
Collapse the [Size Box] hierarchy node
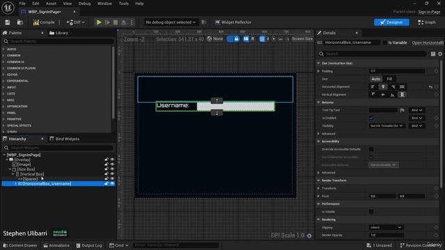point(10,169)
